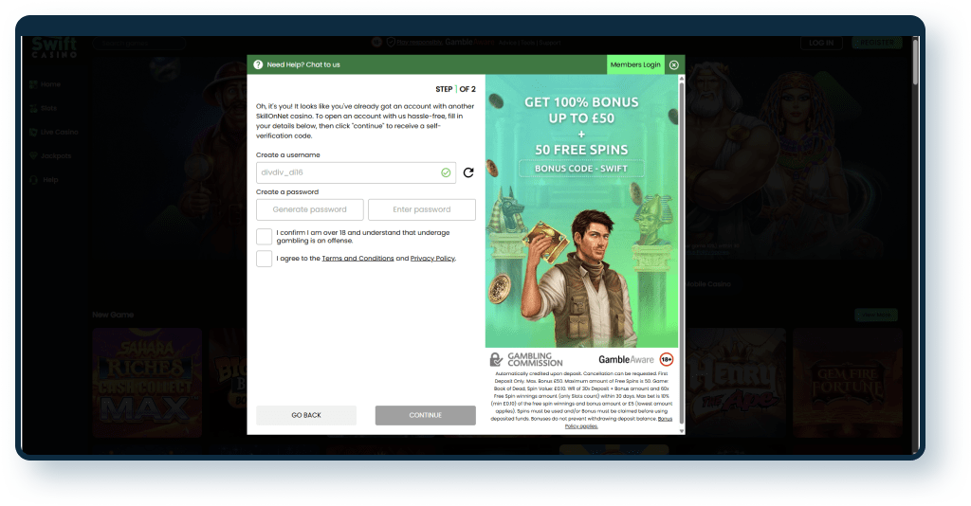971x506 pixels.
Task: Click the scroll-down arrow of dialog scrollbar
Action: tap(682, 431)
